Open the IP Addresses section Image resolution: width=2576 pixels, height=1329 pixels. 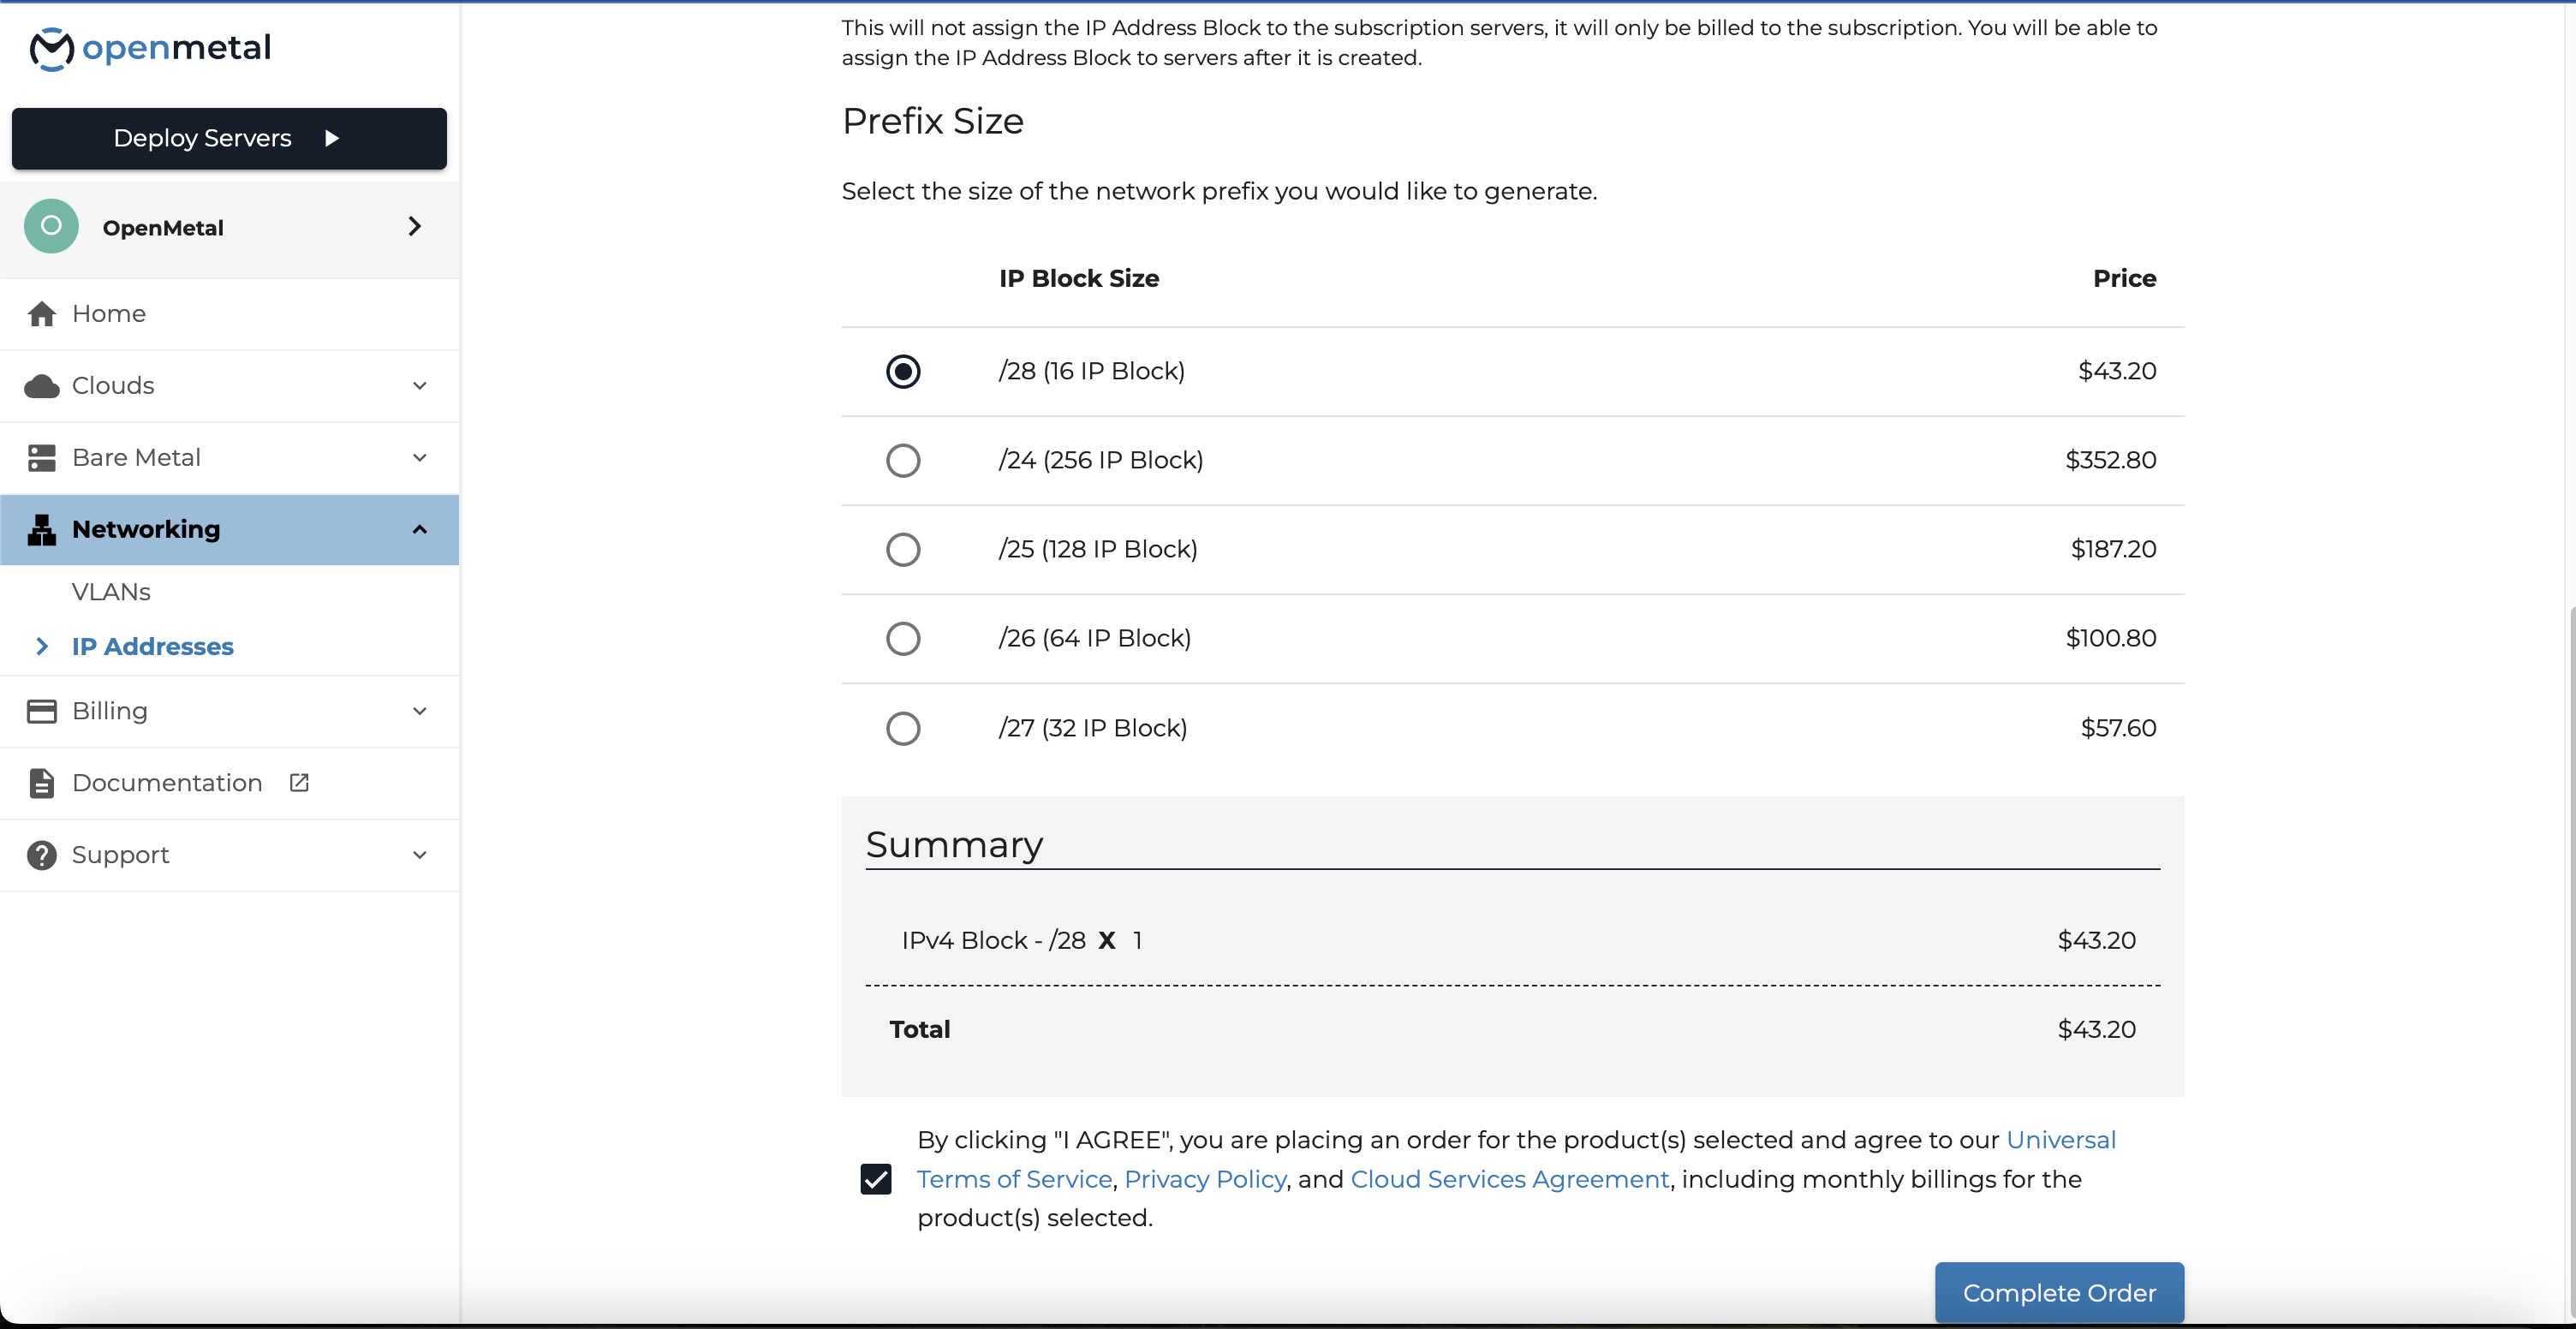point(152,646)
